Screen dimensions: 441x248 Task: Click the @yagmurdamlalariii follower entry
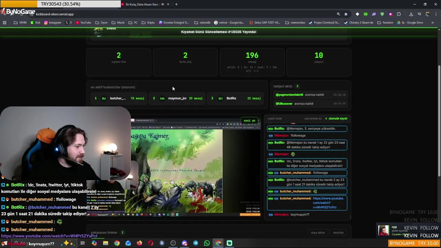(x=310, y=95)
